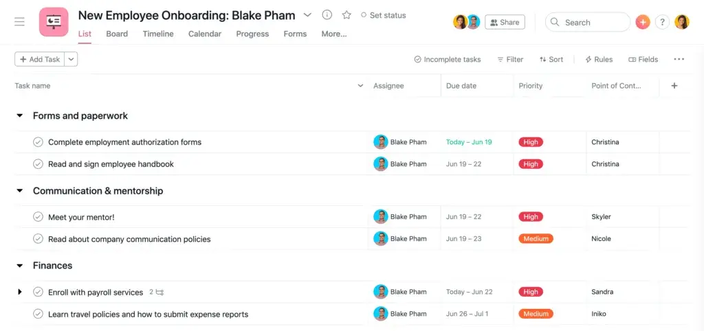Click subtask icon on Enroll with payroll services
704x331 pixels.
point(159,292)
